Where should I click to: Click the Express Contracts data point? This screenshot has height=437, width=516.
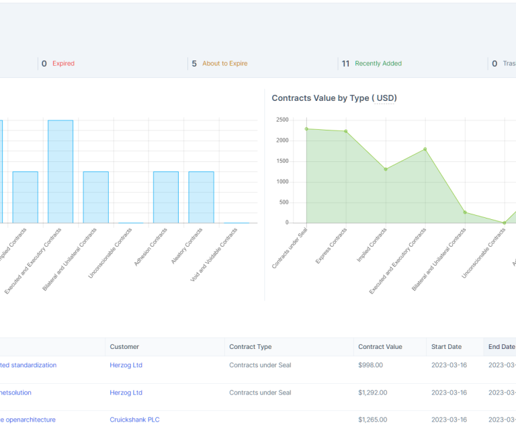tap(346, 131)
